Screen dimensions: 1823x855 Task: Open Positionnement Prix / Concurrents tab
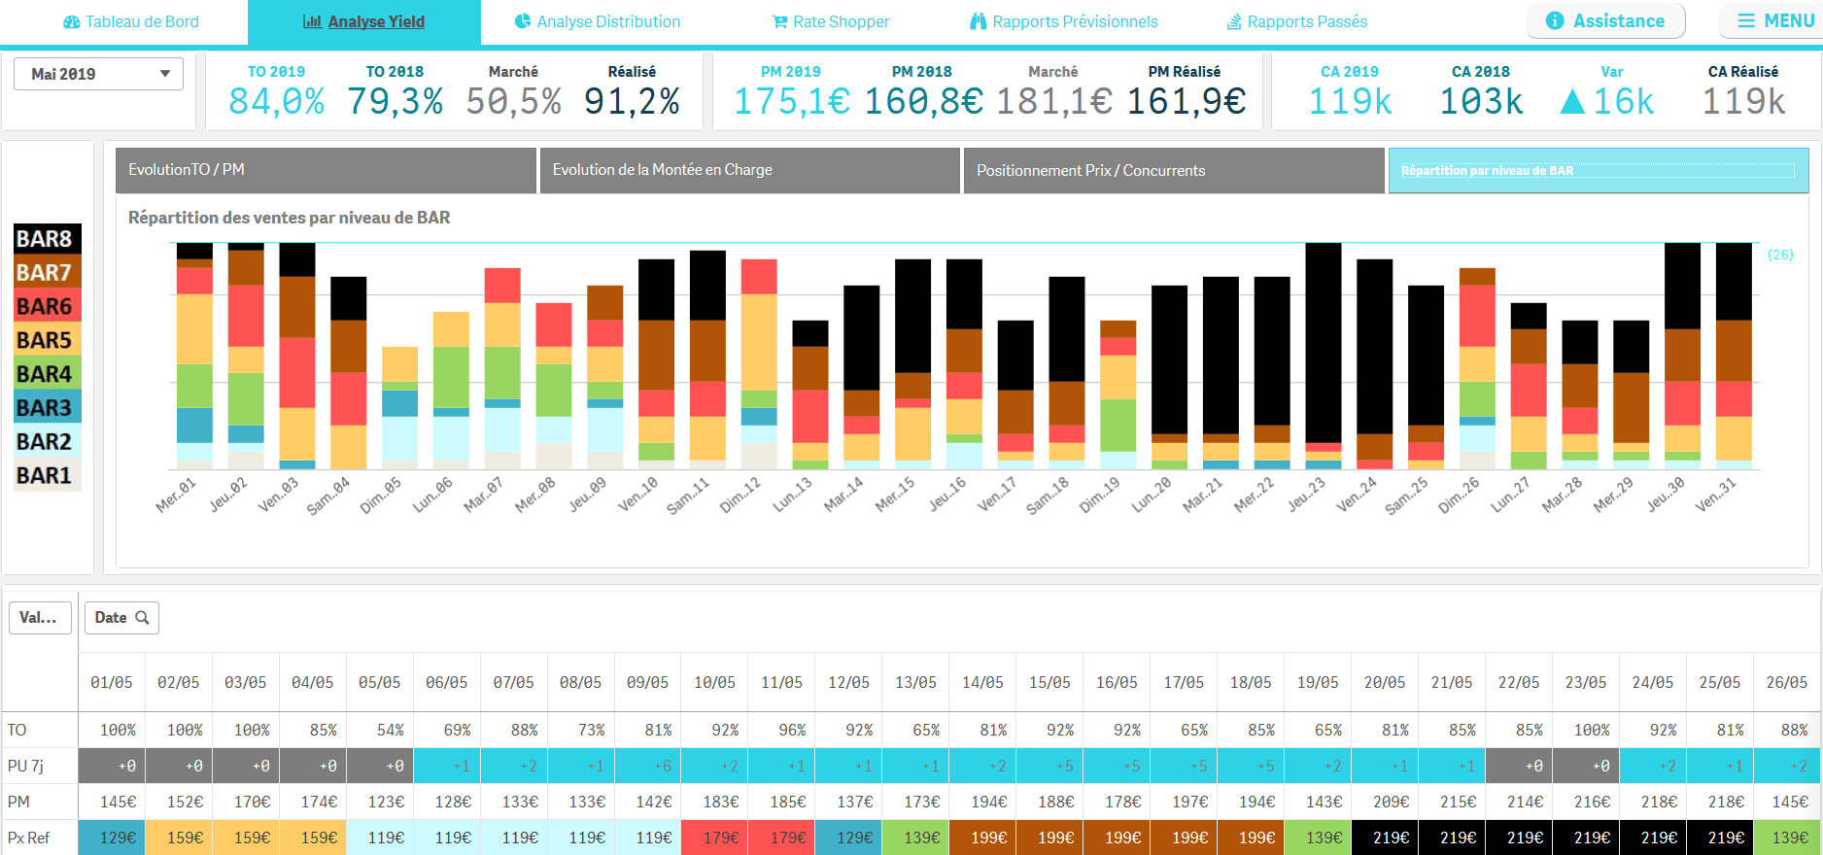click(1174, 170)
